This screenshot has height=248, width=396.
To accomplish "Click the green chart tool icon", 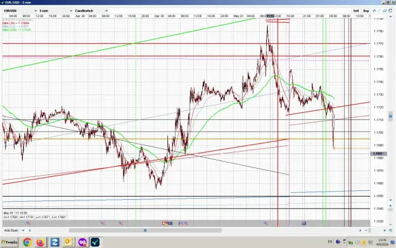I will (385, 11).
